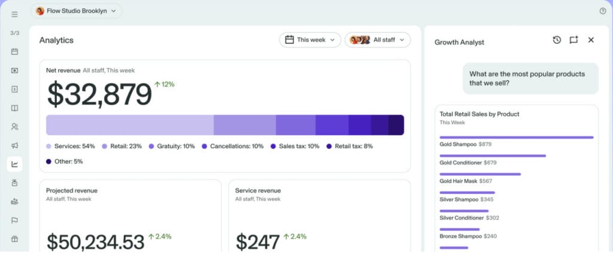Open the All staff filter dropdown
Screen dimensions: 613x253
click(x=378, y=40)
